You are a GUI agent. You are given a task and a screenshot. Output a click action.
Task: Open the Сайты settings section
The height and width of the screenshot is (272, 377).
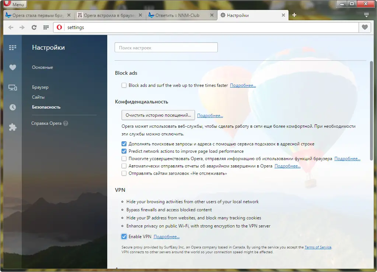click(x=38, y=97)
